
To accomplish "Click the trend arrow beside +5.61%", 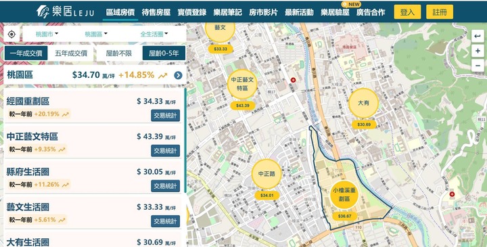I will [x=62, y=221].
